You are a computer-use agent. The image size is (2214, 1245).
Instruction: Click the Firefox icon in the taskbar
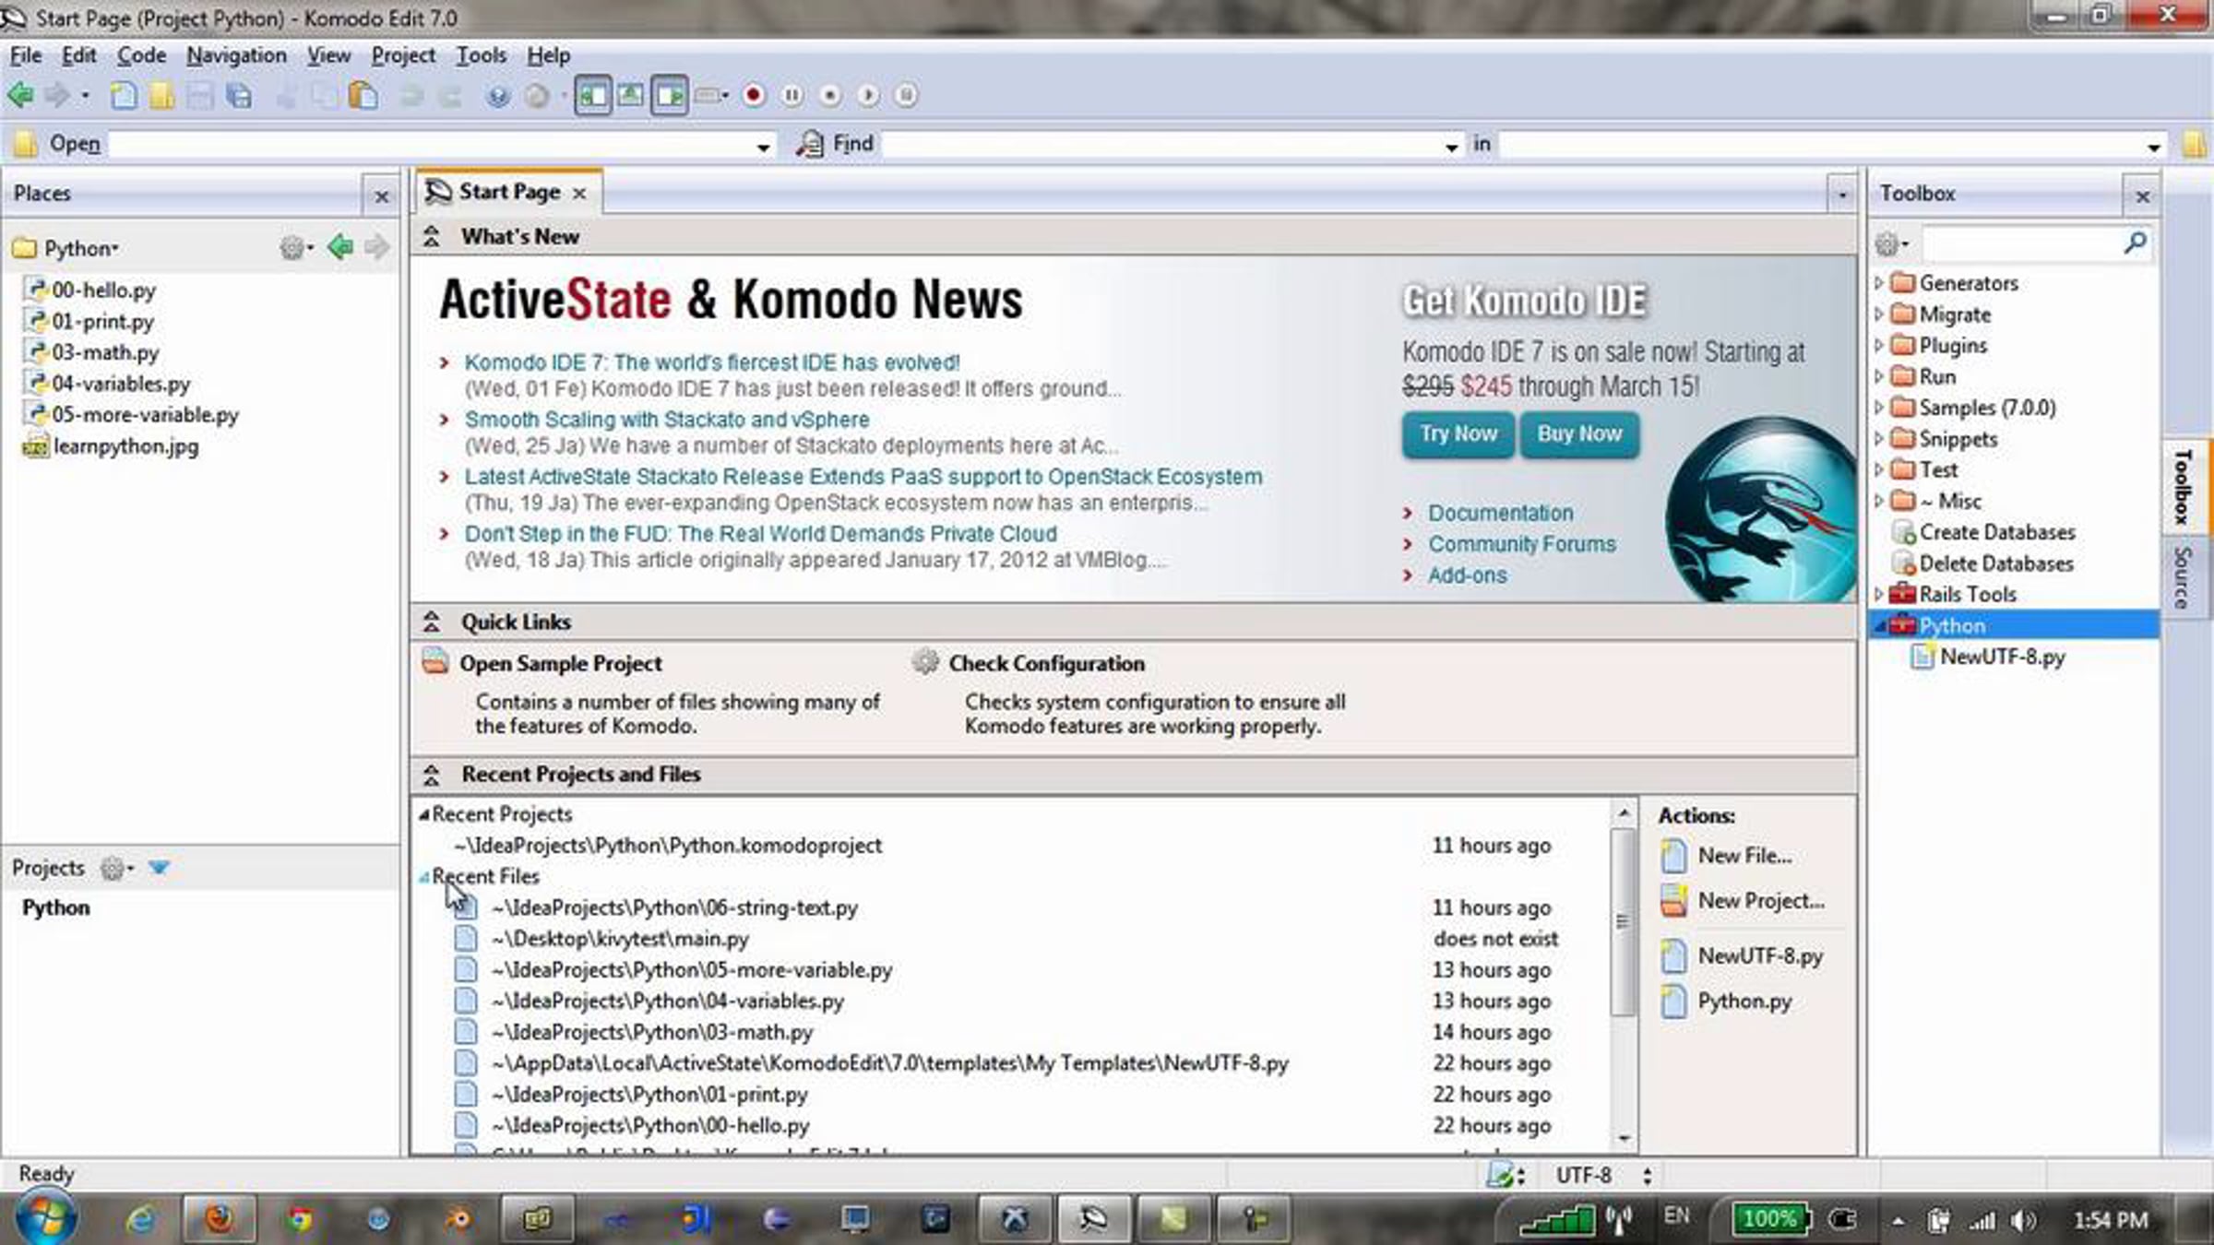pos(220,1219)
